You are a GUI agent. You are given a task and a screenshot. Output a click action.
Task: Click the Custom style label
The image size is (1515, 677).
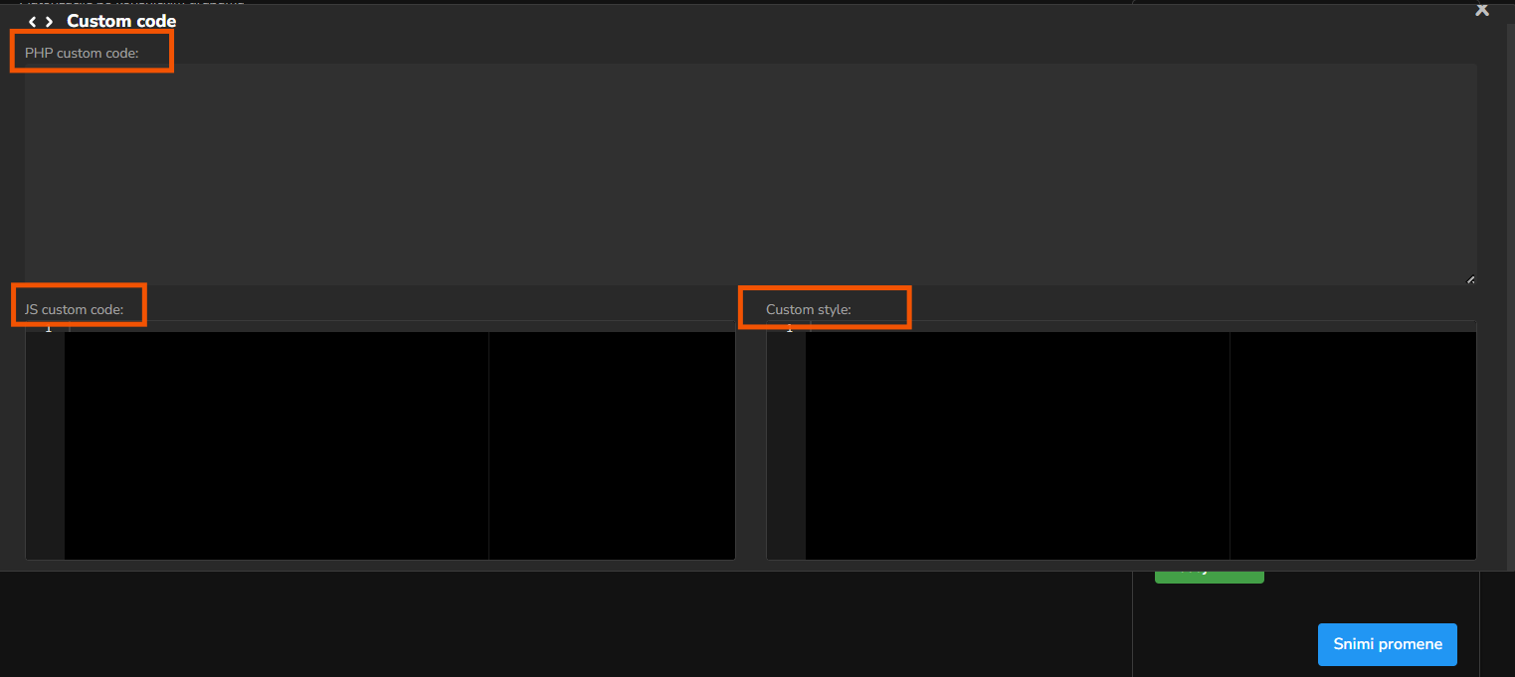(809, 309)
